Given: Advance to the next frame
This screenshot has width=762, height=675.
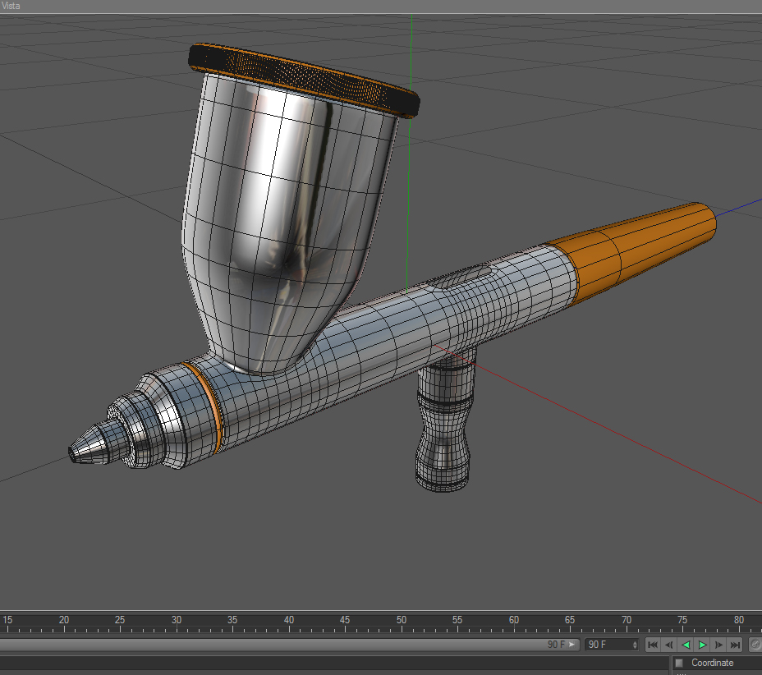Looking at the screenshot, I should click(x=718, y=645).
